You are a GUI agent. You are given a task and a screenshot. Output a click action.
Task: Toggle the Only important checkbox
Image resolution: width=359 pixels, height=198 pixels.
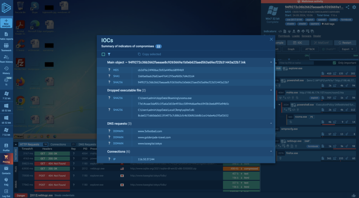[334, 63]
